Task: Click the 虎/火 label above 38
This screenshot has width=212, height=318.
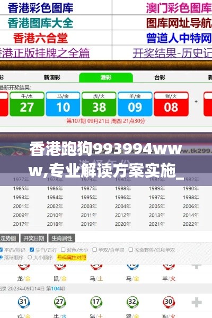Action: tap(99, 96)
